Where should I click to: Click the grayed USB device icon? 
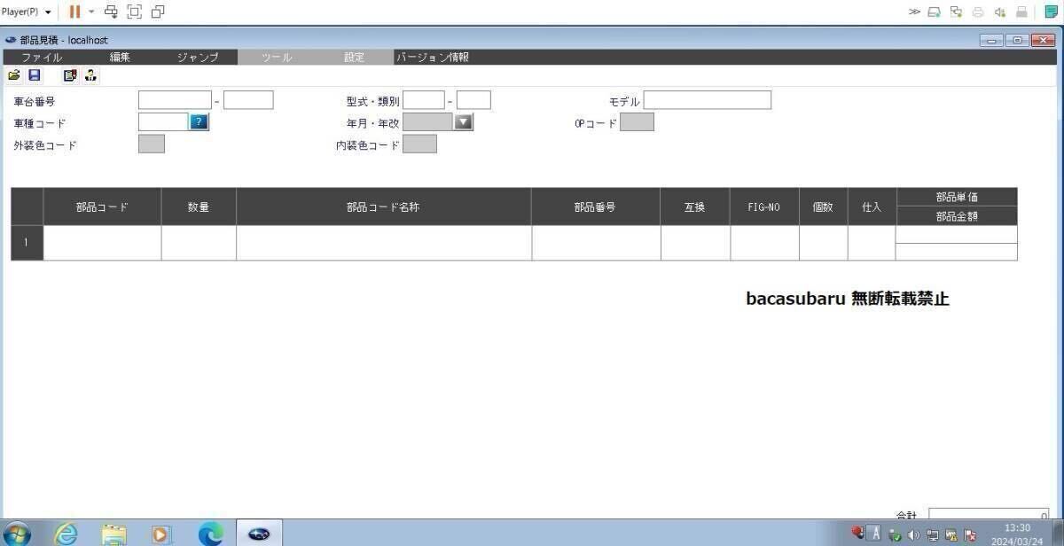point(1021,12)
